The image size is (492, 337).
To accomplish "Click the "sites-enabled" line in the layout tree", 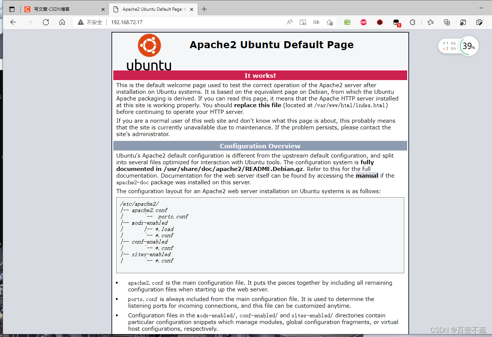I will (x=151, y=254).
